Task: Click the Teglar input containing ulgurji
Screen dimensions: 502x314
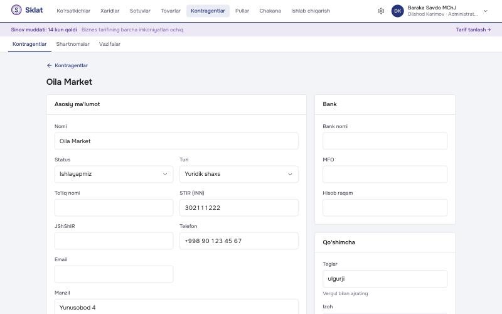Action: point(385,279)
